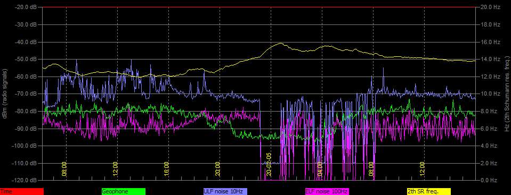Click the blue ULF noise 10Hz legend swatch
The image size is (511, 195).
225,192
